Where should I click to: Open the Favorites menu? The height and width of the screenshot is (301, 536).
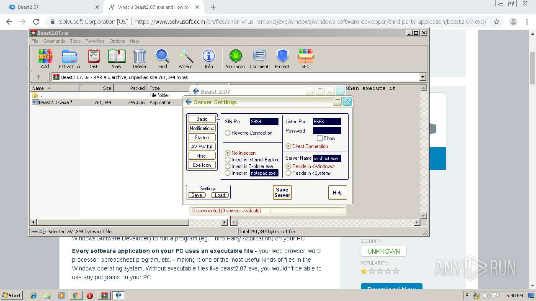coord(95,41)
